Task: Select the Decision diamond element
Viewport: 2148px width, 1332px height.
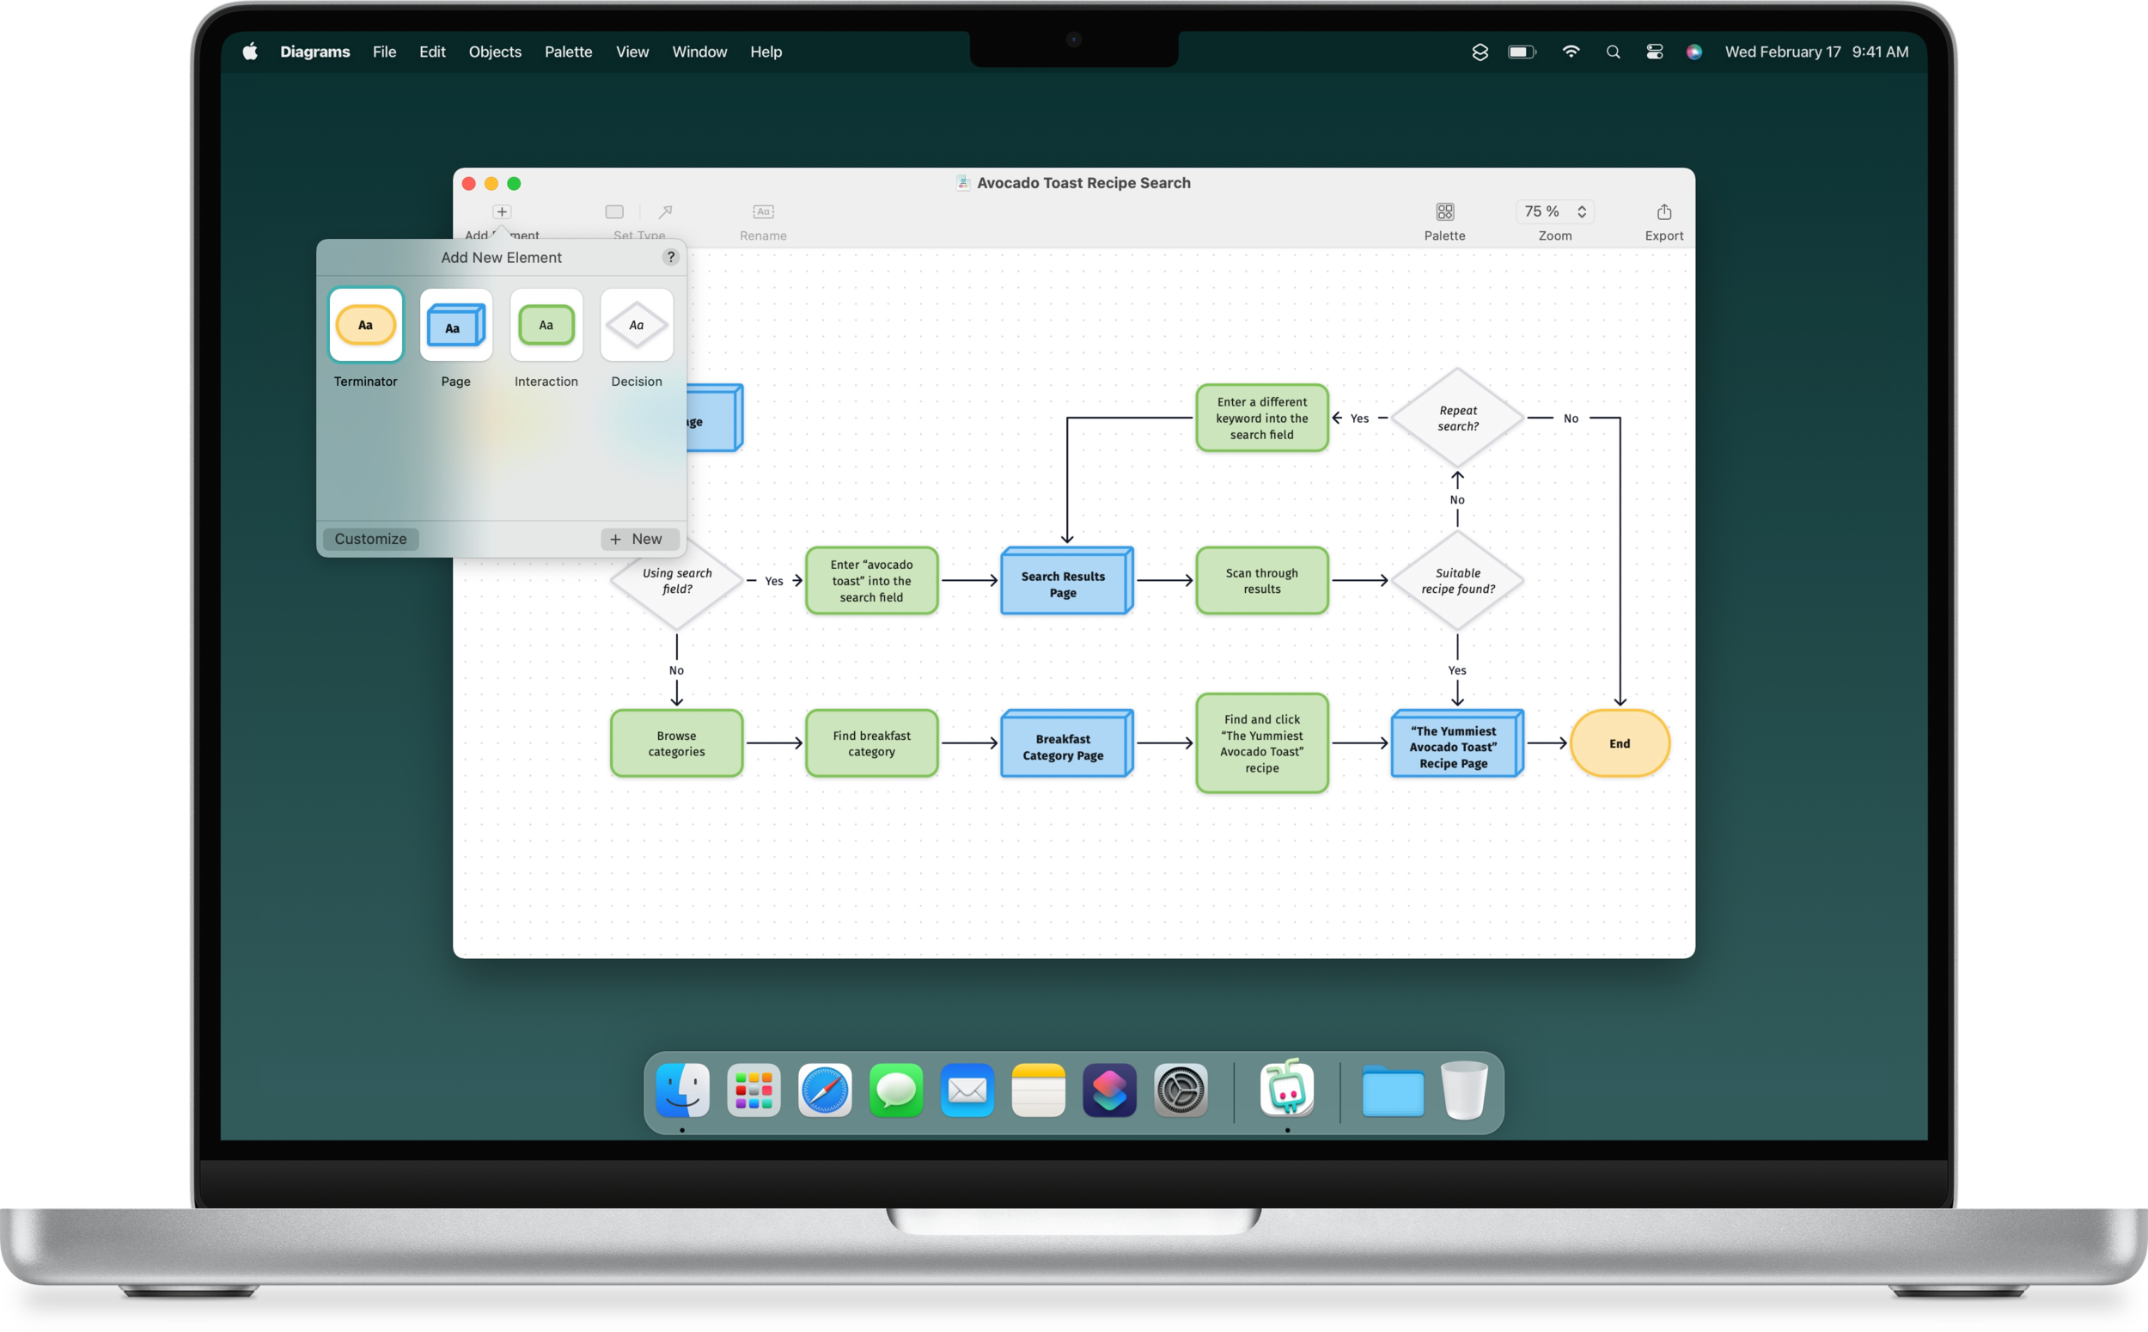Action: (636, 325)
